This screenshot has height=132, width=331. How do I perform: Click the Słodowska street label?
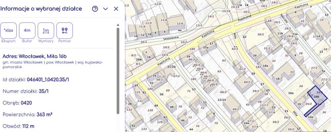(x=171, y=38)
